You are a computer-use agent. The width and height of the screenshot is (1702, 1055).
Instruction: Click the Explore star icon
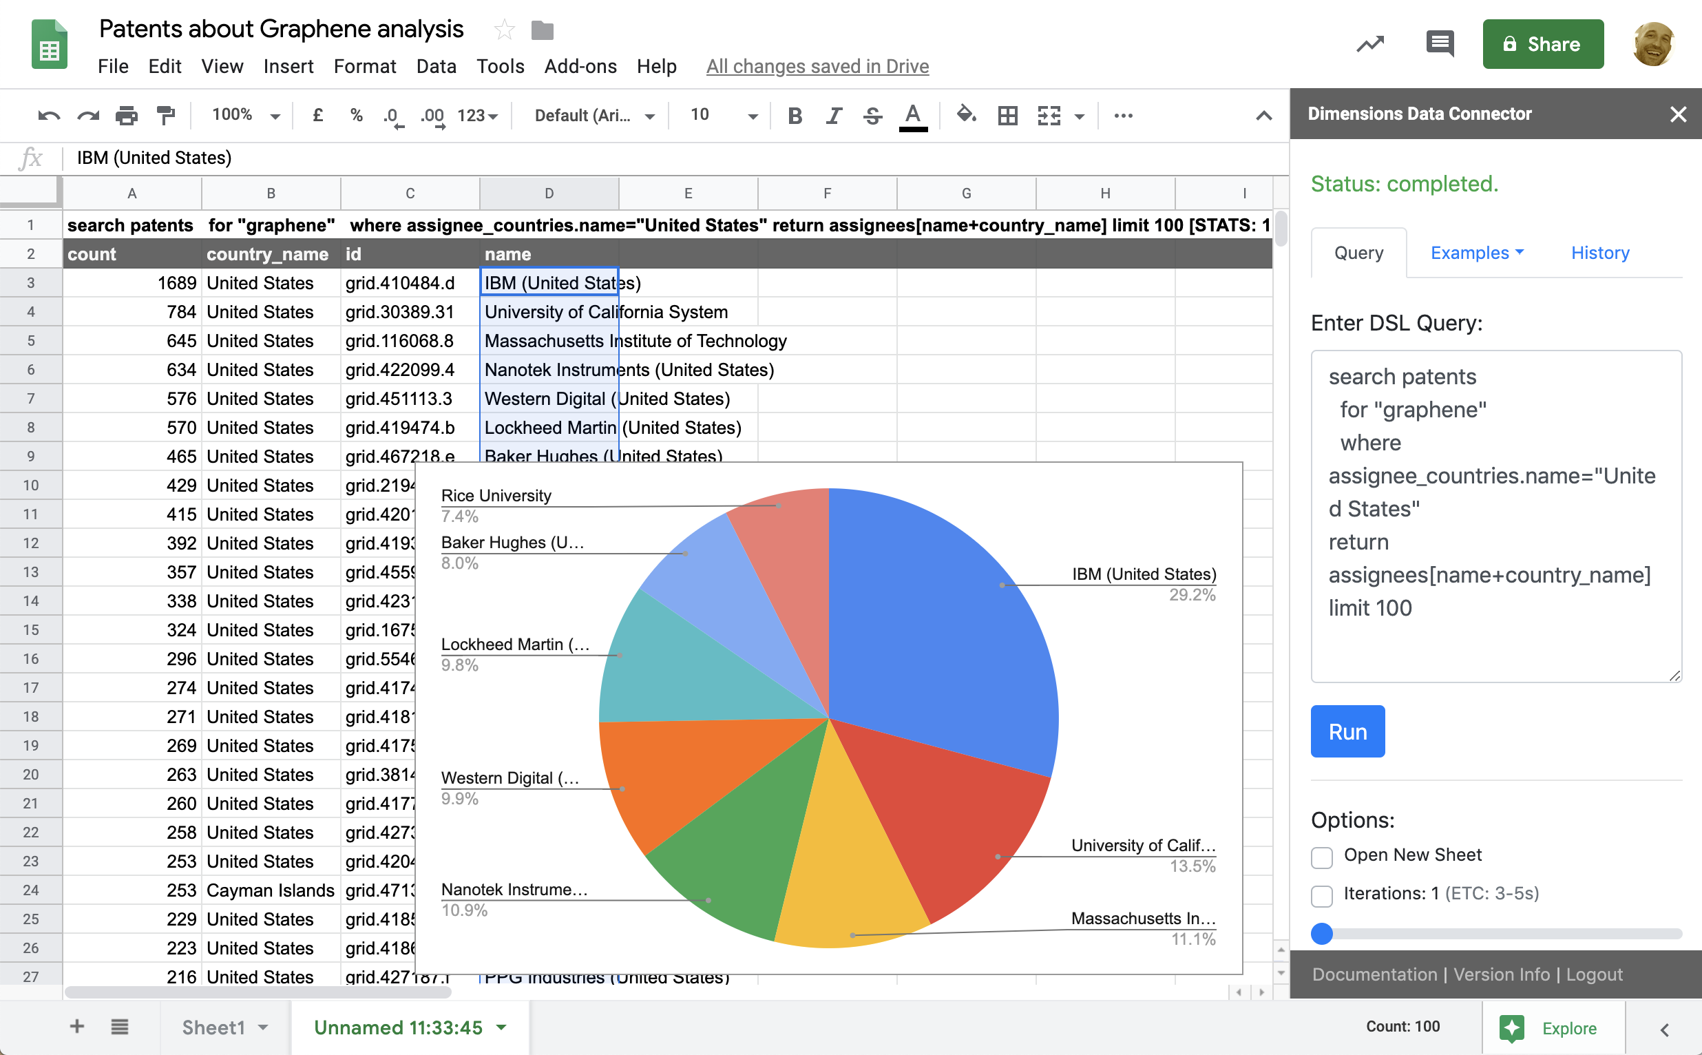pyautogui.click(x=1511, y=1027)
